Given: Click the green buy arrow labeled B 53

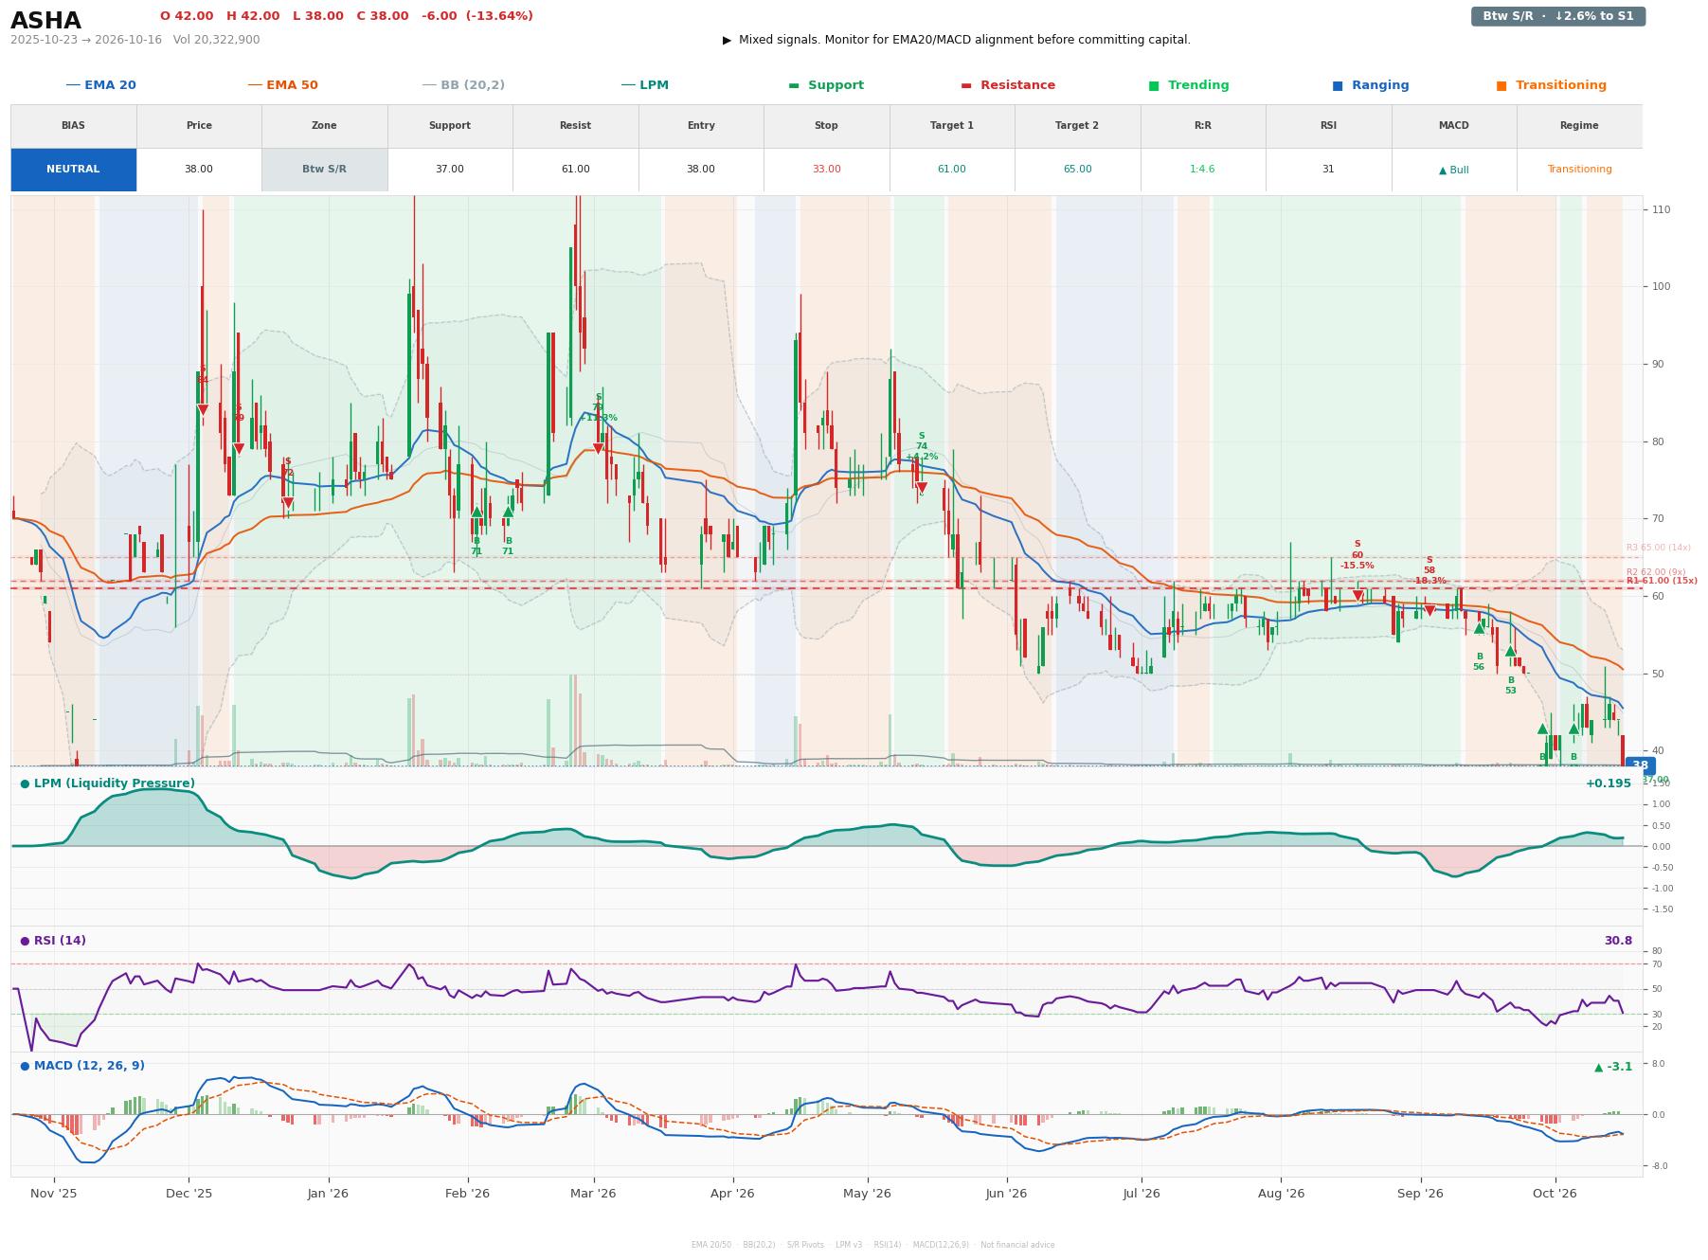Looking at the screenshot, I should 1511,651.
